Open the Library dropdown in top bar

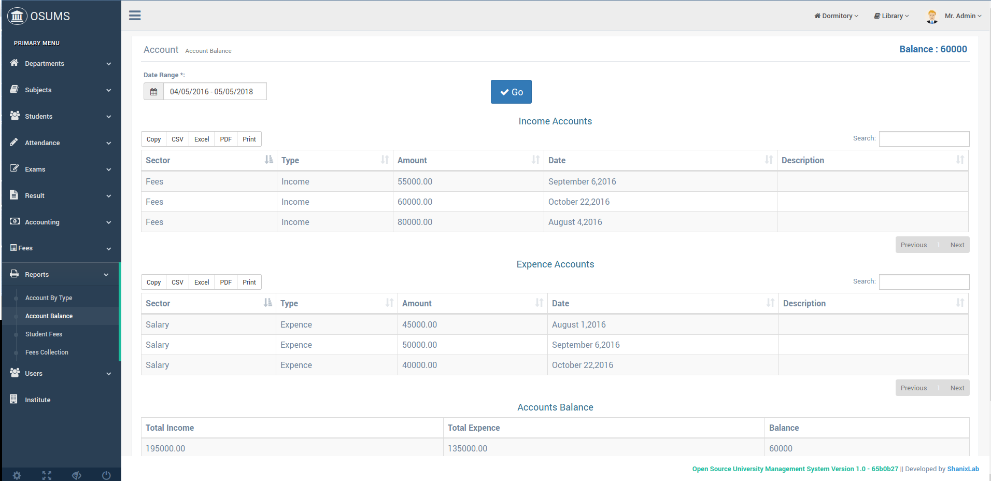(891, 16)
